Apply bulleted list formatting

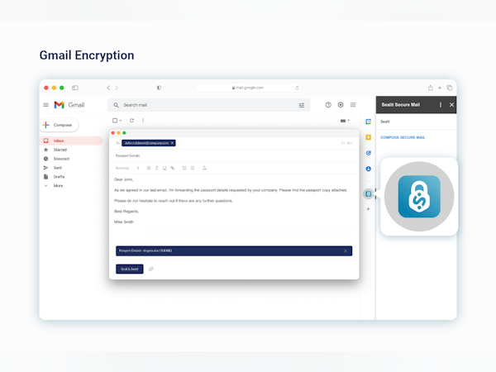click(x=193, y=168)
